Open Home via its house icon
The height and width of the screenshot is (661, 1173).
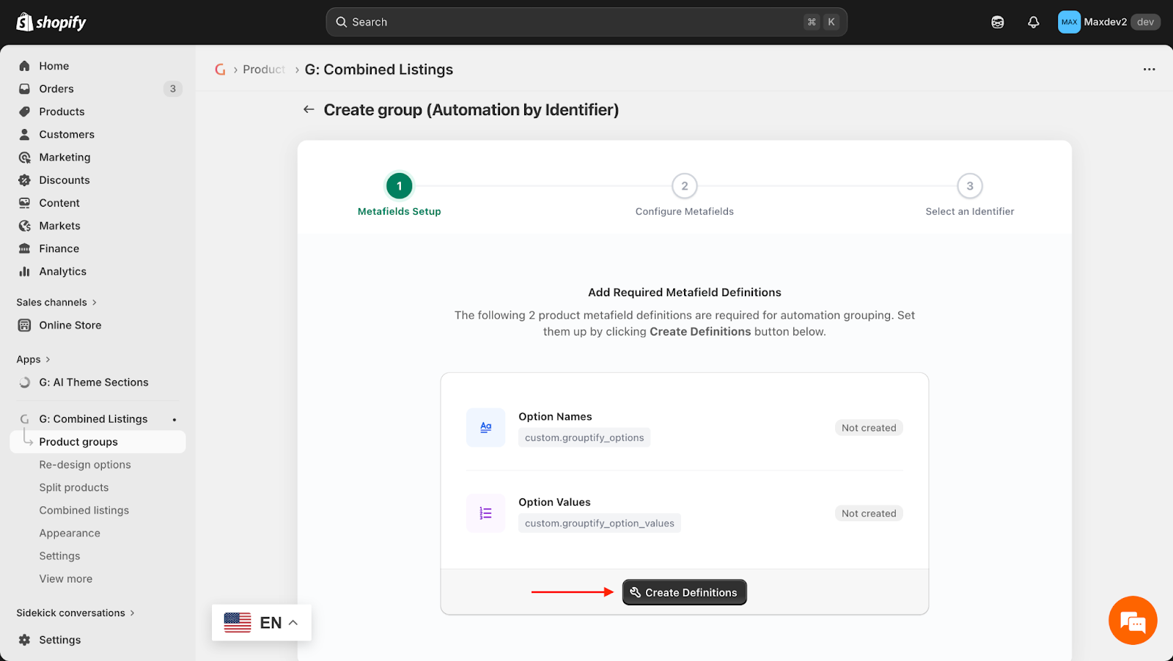point(24,66)
